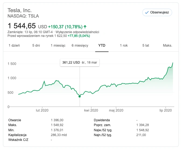181x149 pixels.
Task: Click the chart peak at the July 2020 end
Action: (173, 63)
